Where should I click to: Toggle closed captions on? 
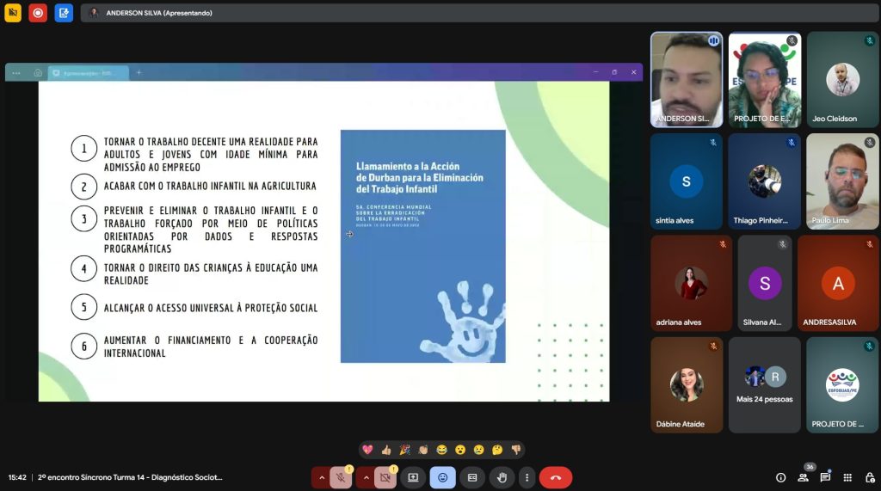[x=471, y=477]
